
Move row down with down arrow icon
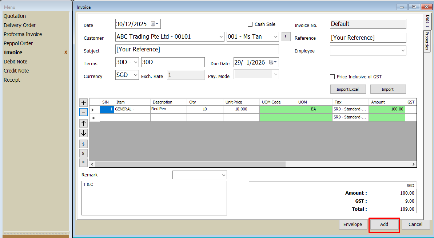tap(83, 133)
